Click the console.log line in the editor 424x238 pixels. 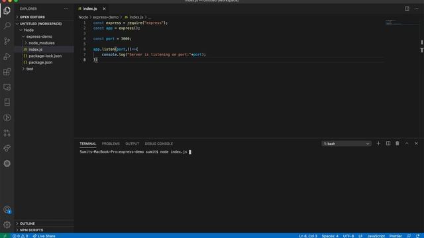pos(154,54)
